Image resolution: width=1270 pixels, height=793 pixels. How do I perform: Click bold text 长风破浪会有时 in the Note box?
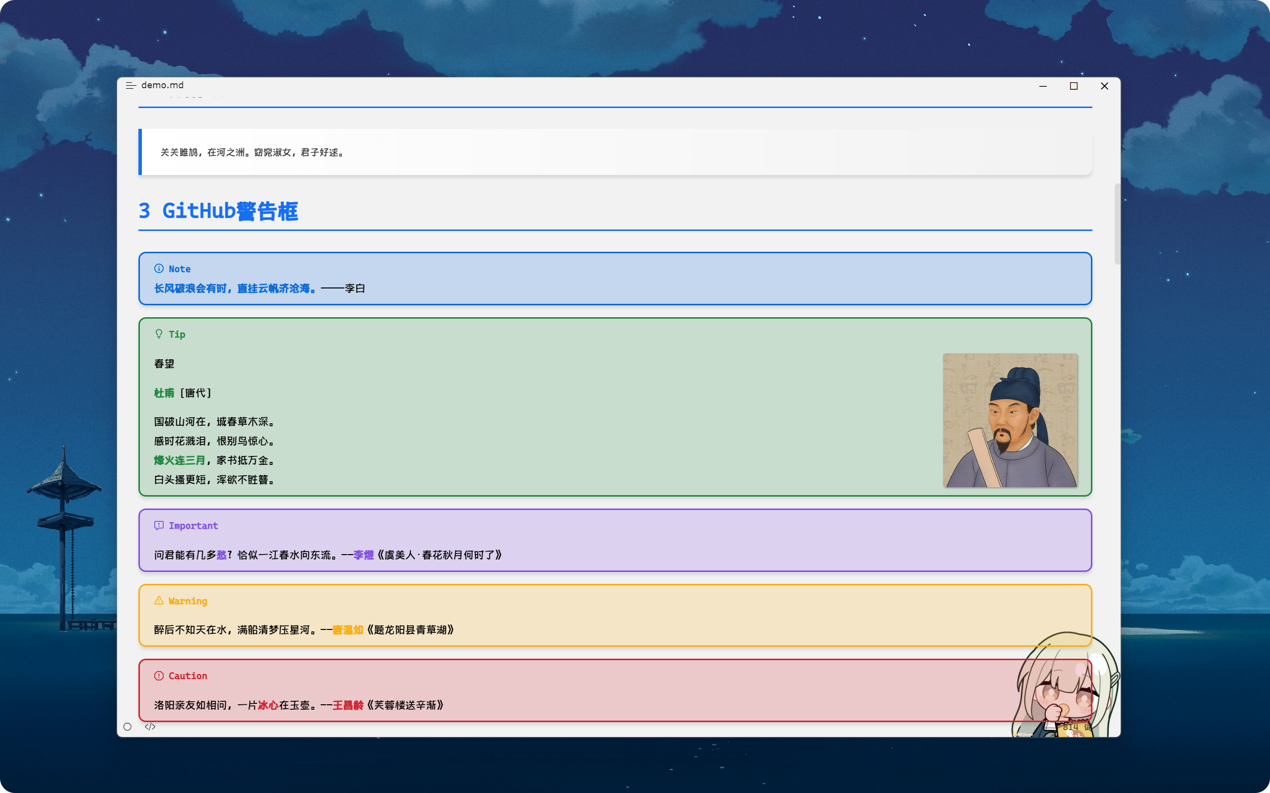point(190,288)
